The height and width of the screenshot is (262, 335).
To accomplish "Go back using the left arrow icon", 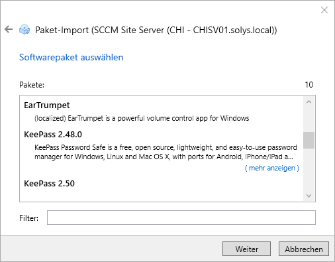I will coord(9,29).
